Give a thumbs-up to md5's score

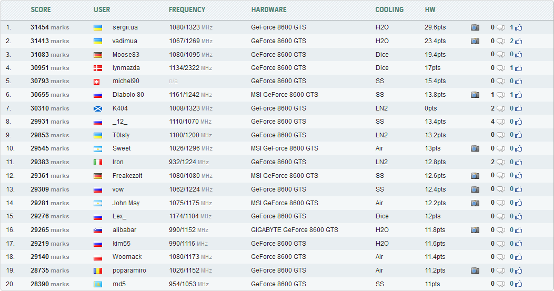[x=518, y=284]
